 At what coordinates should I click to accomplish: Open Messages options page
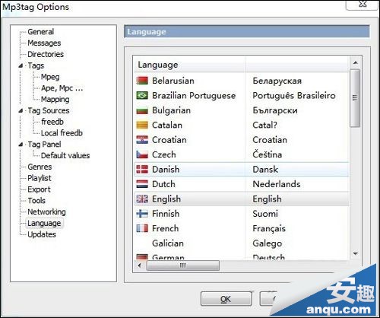click(x=44, y=43)
